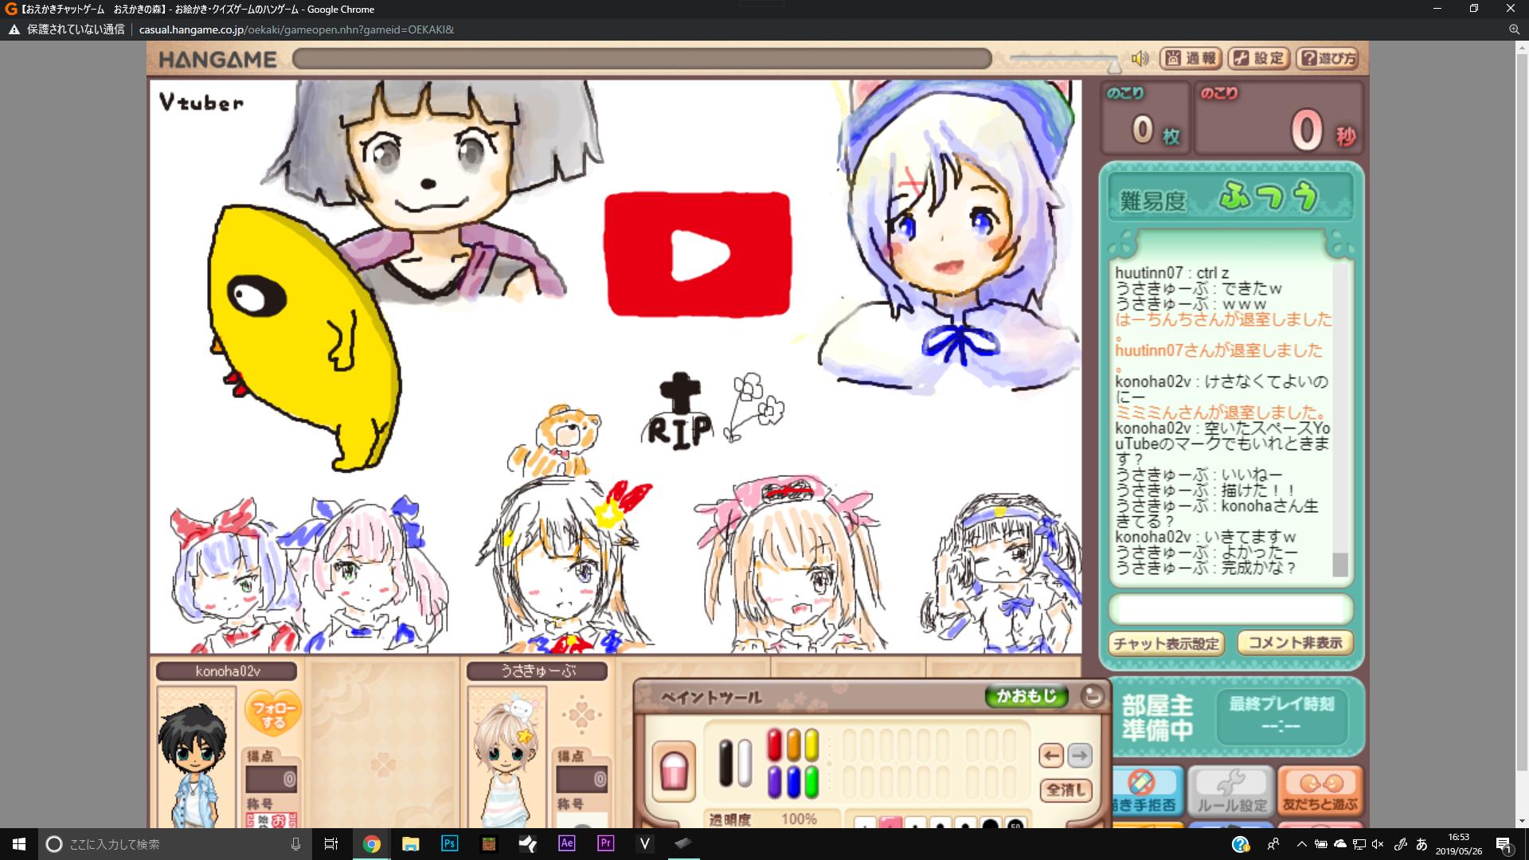This screenshot has height=860, width=1529.
Task: Toggle コメント非表示 to hide comments
Action: coord(1295,643)
